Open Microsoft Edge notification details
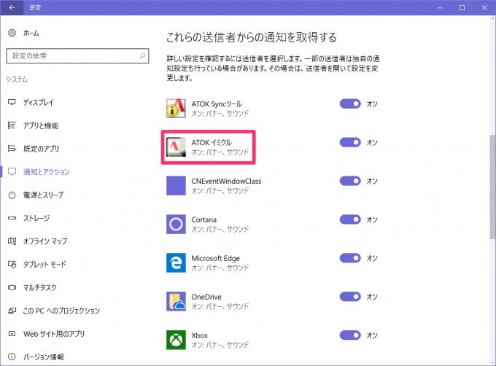This screenshot has height=366, width=496. point(209,262)
